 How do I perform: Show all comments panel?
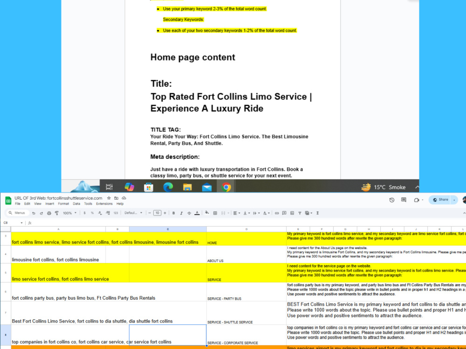click(404, 200)
